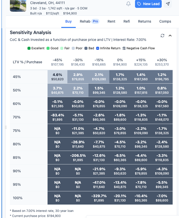The height and width of the screenshot is (218, 179).
Task: Switch to the Comps tab
Action: coord(165,21)
